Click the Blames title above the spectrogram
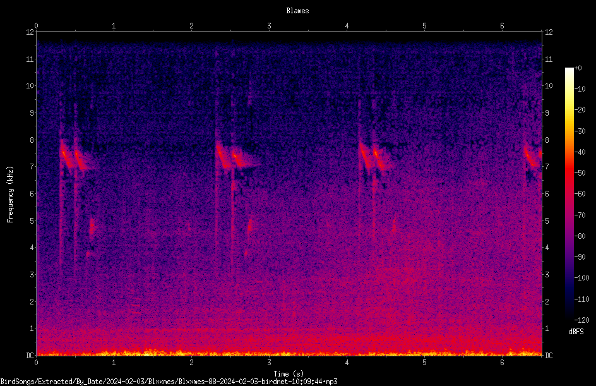 [x=297, y=11]
